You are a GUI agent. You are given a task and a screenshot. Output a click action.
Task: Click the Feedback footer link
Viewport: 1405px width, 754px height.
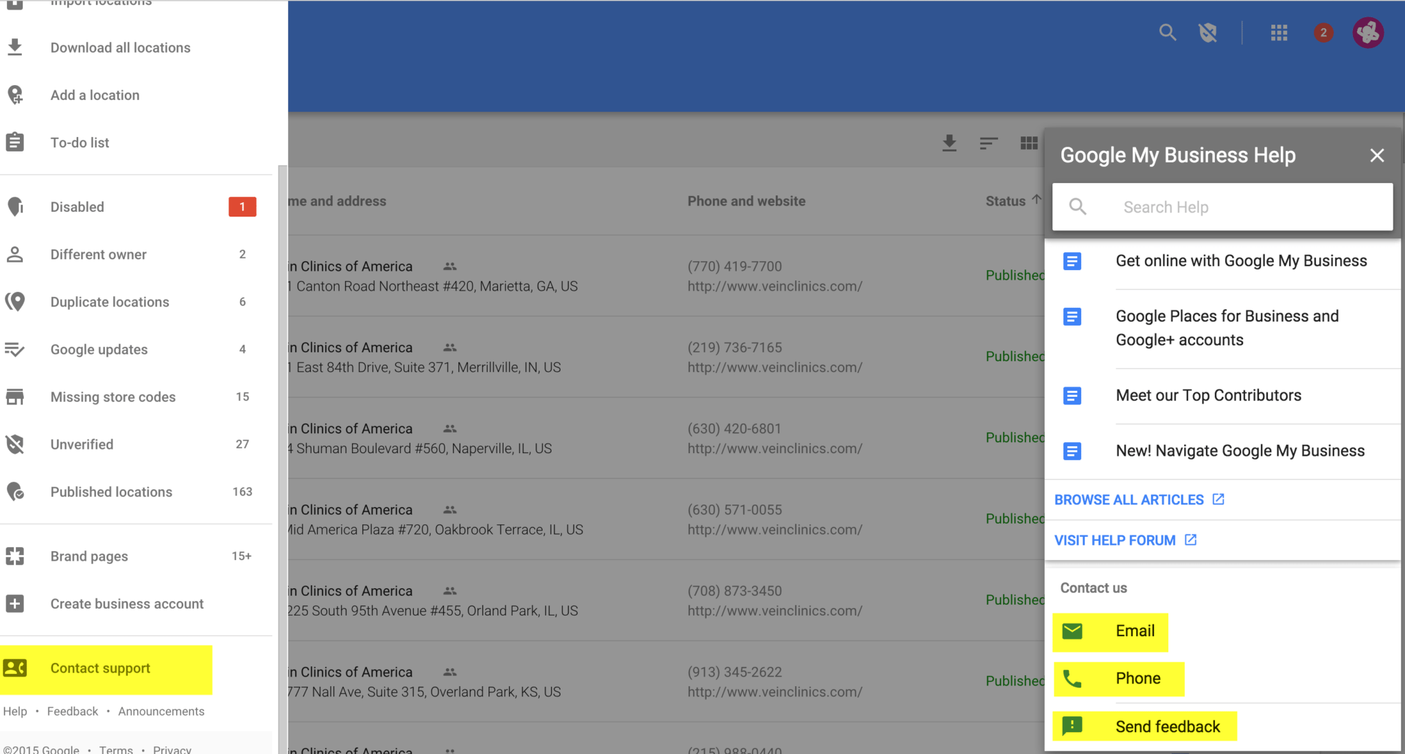click(73, 712)
